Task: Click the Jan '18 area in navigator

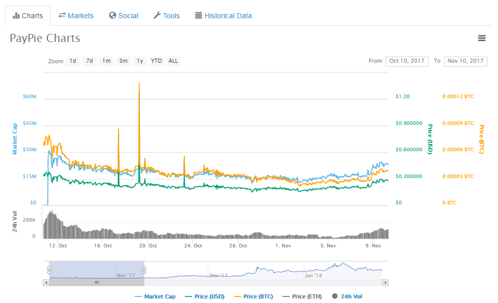Action: pyautogui.click(x=314, y=275)
